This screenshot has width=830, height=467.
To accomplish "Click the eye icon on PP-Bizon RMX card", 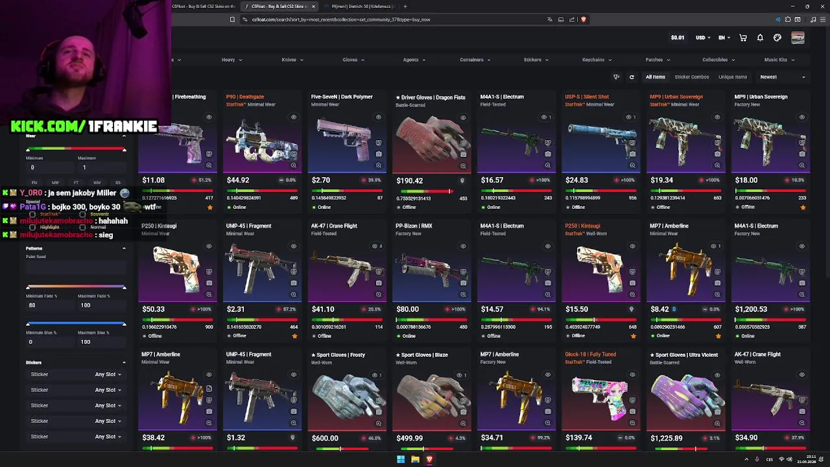I will 463,246.
